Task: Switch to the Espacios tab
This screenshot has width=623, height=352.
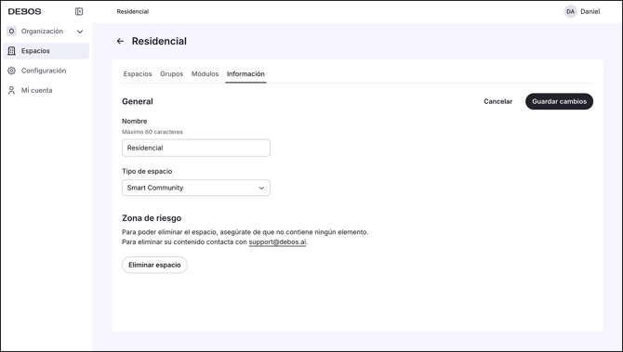Action: [138, 73]
